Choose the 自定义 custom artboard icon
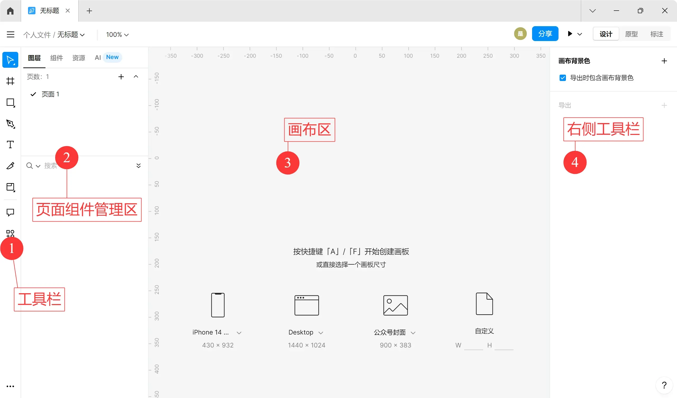The height and width of the screenshot is (398, 677). click(x=484, y=304)
